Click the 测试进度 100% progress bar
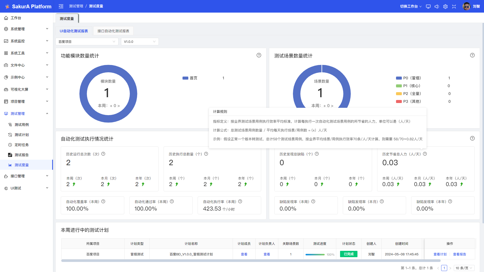This screenshot has width=484, height=272. (x=315, y=255)
